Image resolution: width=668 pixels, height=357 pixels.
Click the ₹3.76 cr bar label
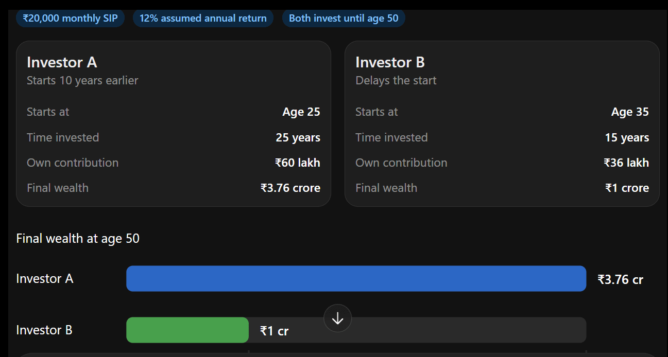[x=620, y=279]
